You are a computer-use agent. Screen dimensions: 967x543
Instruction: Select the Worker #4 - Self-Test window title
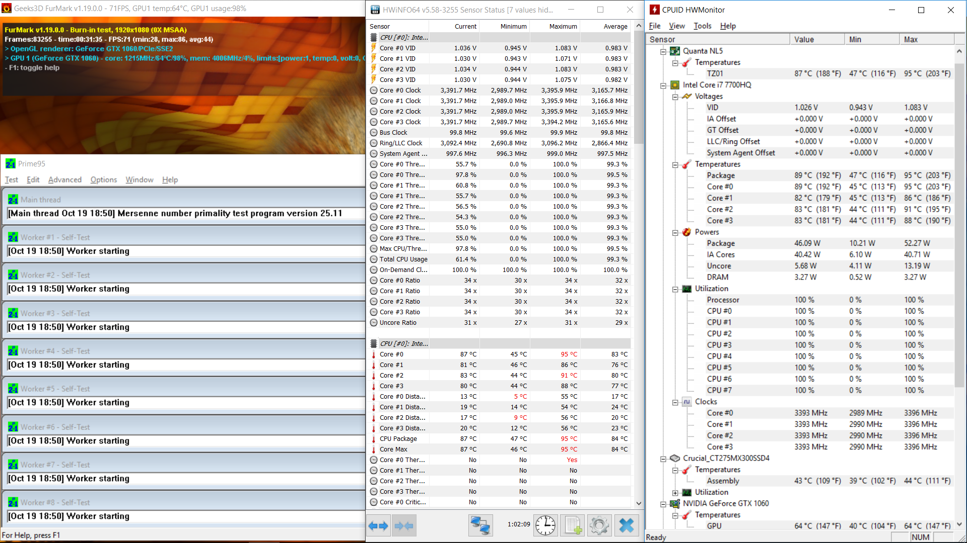point(55,351)
